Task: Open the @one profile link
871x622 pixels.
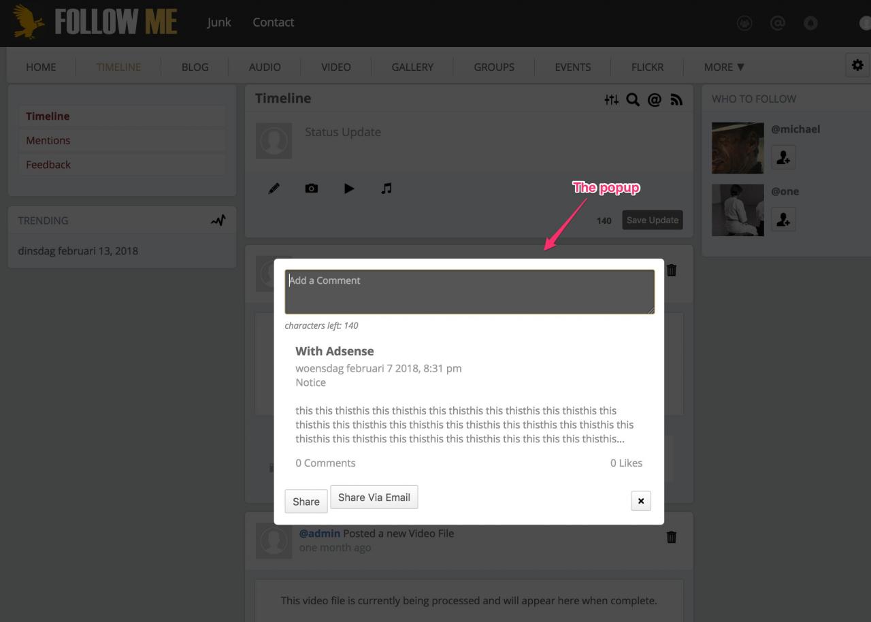Action: click(x=785, y=191)
